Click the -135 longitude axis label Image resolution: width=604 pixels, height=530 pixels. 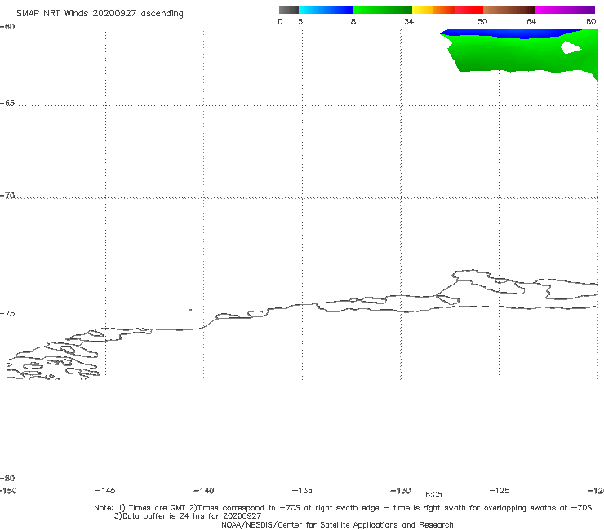(302, 491)
